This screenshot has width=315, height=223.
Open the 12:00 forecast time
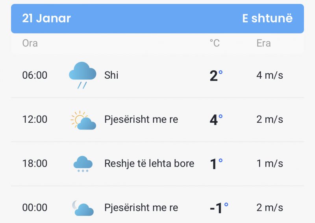click(35, 119)
